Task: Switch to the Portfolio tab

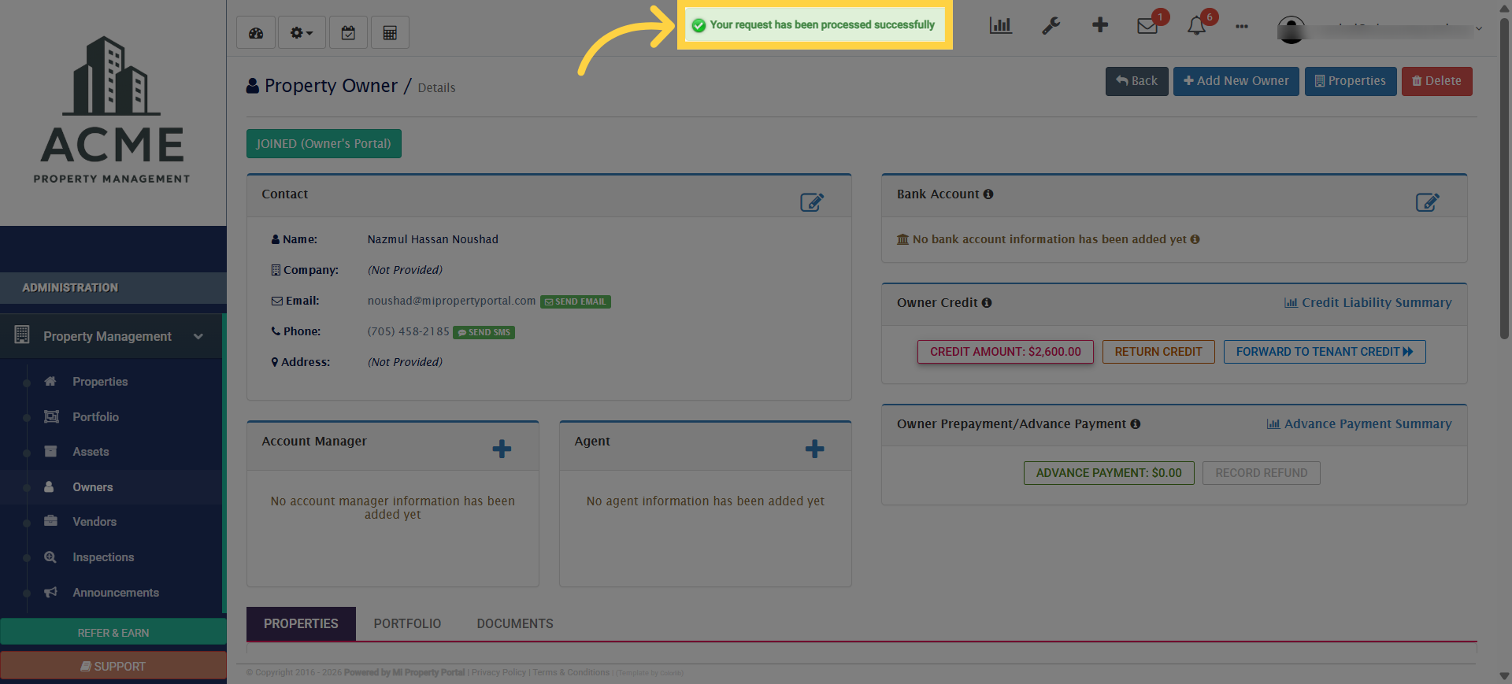Action: [x=407, y=624]
